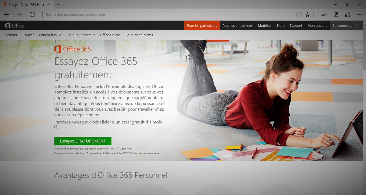This screenshot has height=195, width=366.
Task: Click the Avantages d'Office 365 Personnel heading
Action: [x=111, y=175]
